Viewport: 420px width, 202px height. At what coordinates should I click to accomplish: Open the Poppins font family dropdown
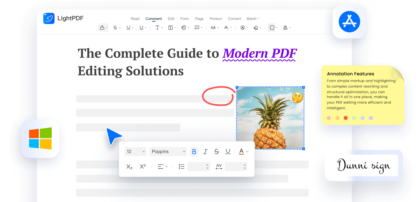tap(168, 151)
